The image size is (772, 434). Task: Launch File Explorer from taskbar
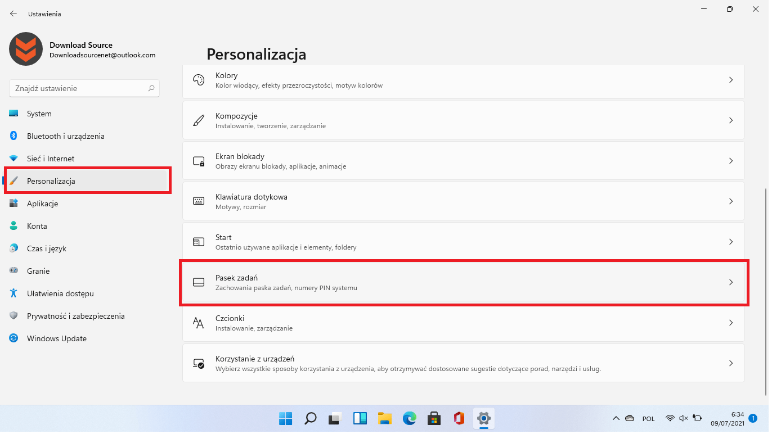[x=385, y=419]
